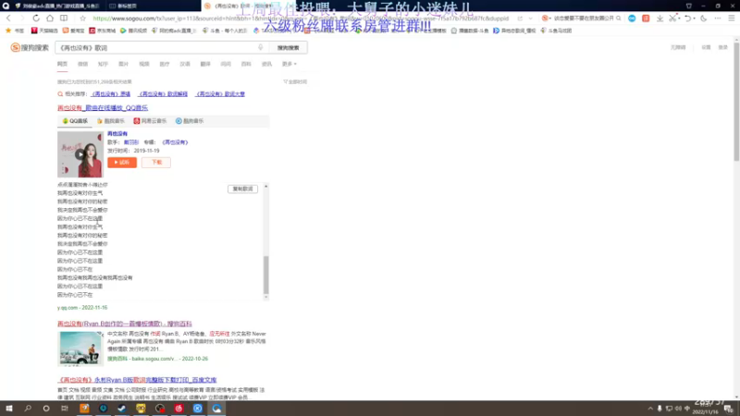The width and height of the screenshot is (740, 416).
Task: Select the QQ音乐 source tab
Action: pos(75,121)
